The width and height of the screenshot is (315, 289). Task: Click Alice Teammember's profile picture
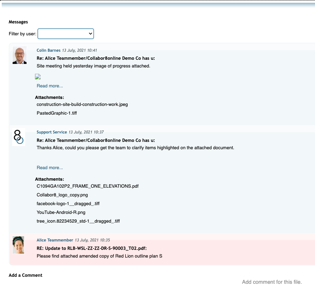tap(18, 245)
